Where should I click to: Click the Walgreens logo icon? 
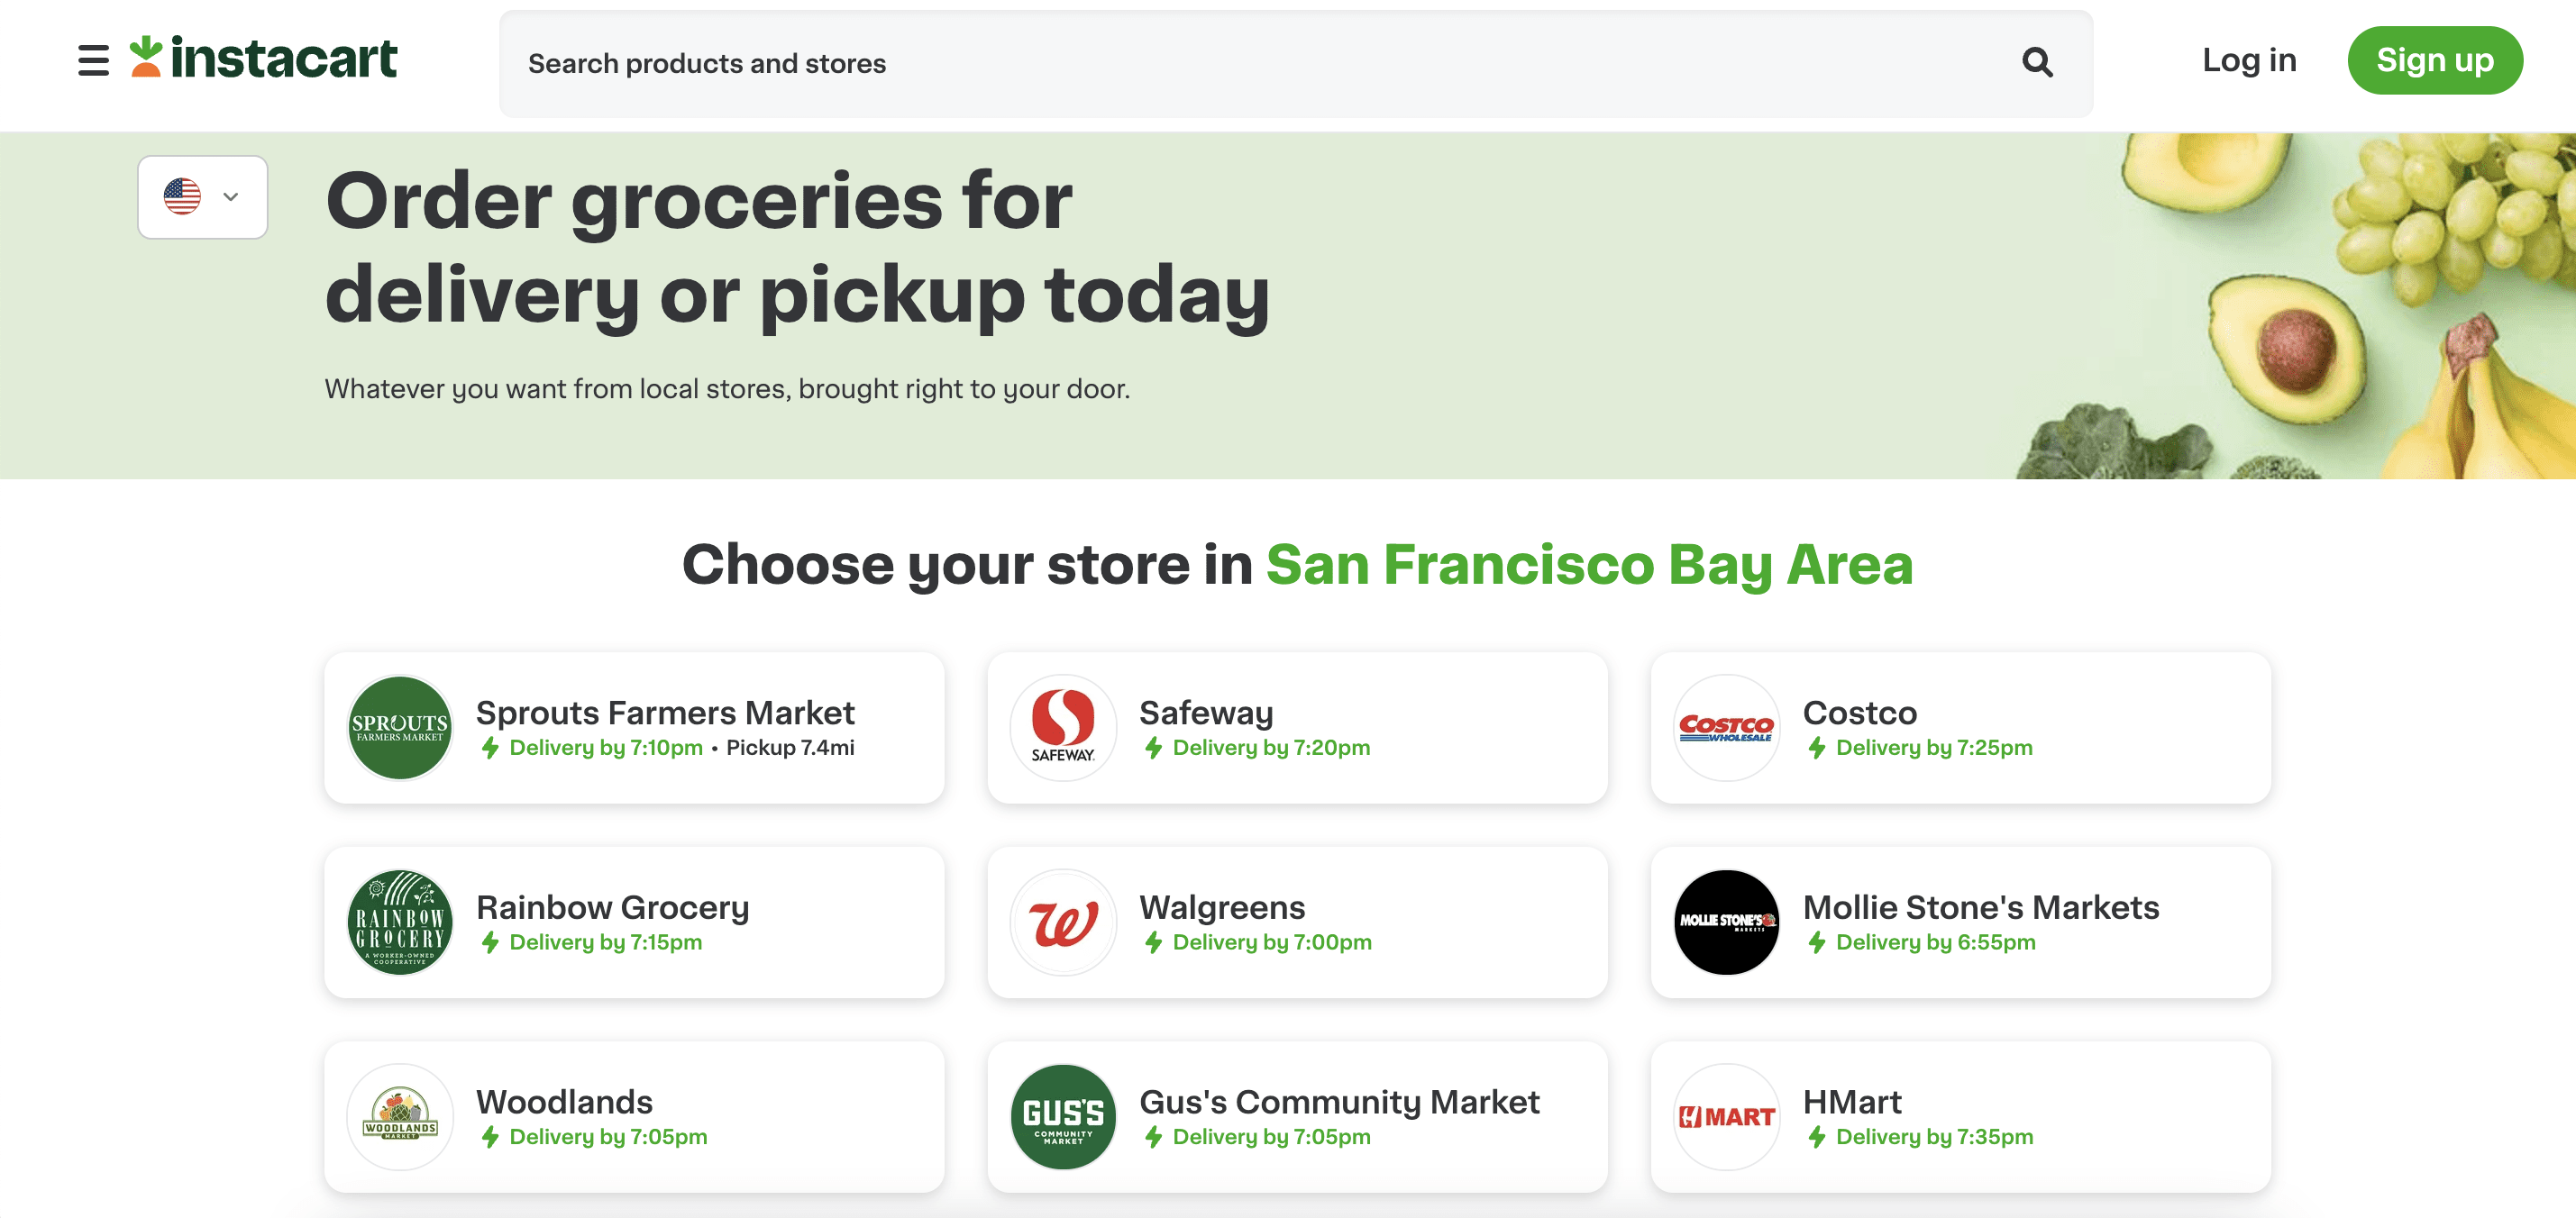tap(1062, 923)
